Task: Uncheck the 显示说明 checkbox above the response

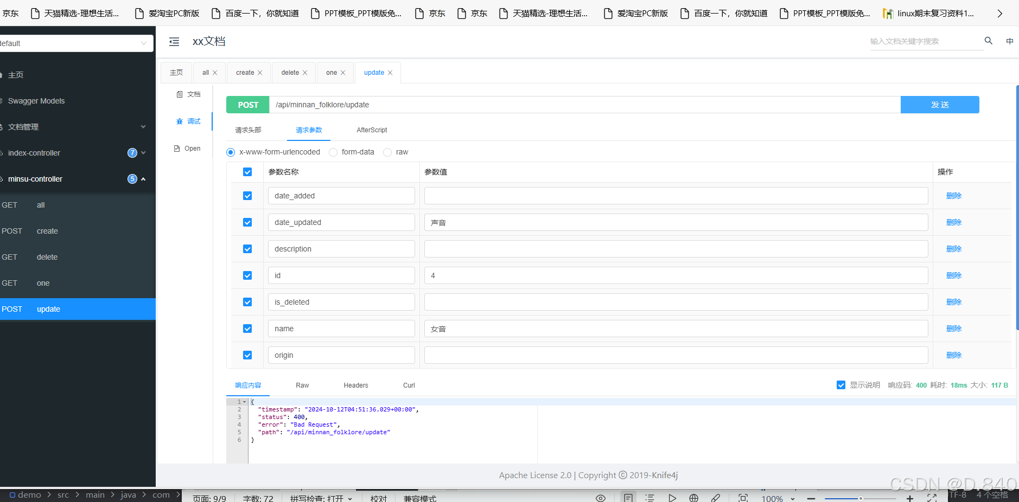Action: [x=841, y=385]
